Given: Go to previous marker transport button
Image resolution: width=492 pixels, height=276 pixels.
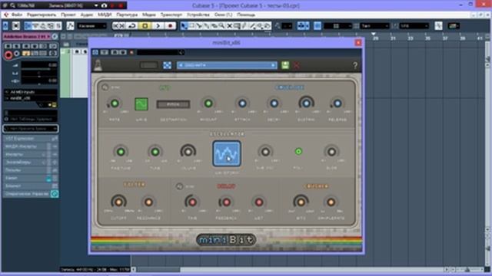Looking at the screenshot, I should [x=115, y=26].
